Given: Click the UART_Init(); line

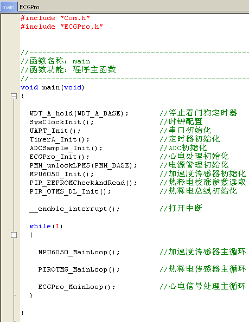Looking at the screenshot, I should click(x=55, y=131).
